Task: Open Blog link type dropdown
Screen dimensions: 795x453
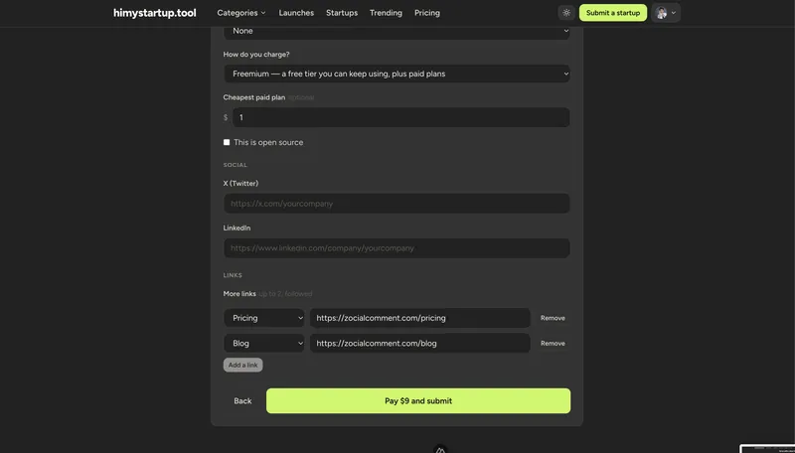Action: pos(264,343)
